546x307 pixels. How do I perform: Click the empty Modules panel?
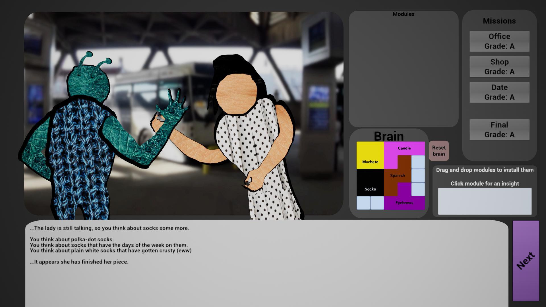pos(404,69)
